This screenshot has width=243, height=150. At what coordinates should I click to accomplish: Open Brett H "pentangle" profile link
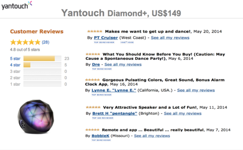[x=115, y=114]
